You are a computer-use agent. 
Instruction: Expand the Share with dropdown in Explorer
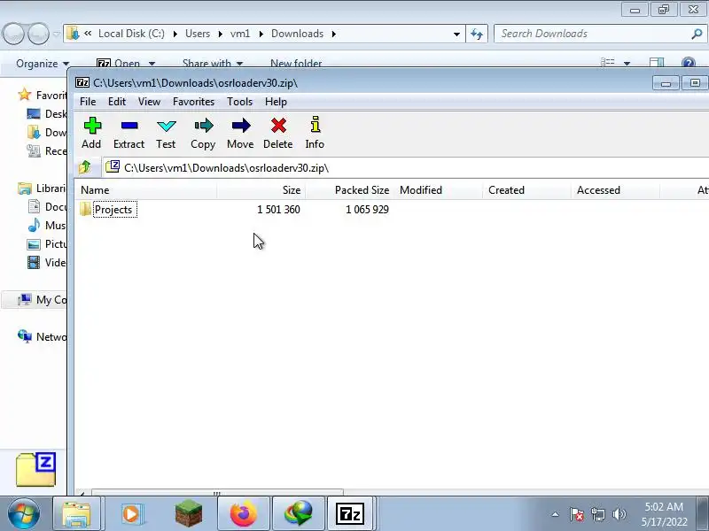pyautogui.click(x=213, y=64)
